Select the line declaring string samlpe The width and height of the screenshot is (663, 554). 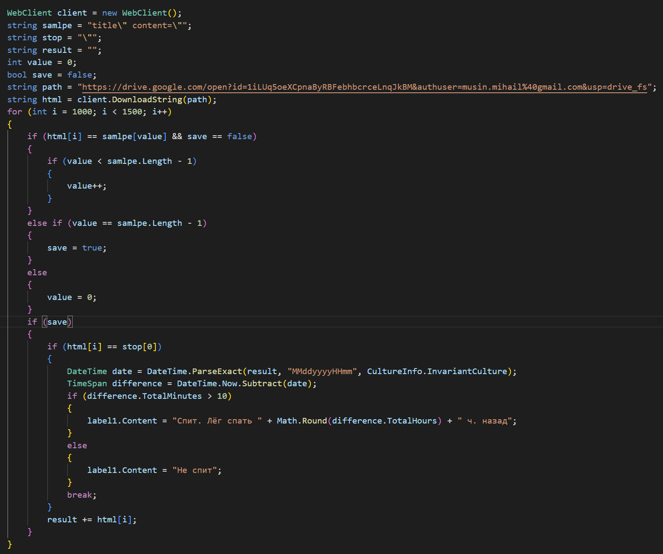(x=99, y=25)
